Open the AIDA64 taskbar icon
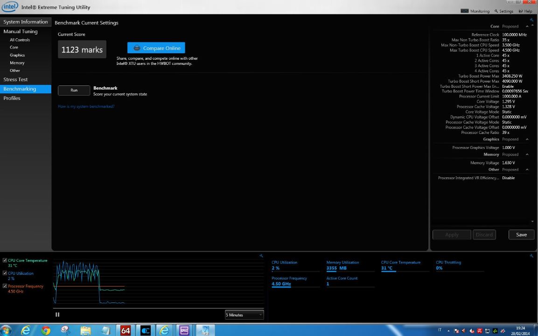This screenshot has height=336, width=538. [126, 330]
